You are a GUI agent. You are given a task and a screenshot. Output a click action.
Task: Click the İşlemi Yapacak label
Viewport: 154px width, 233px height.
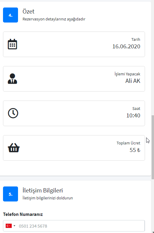127,74
